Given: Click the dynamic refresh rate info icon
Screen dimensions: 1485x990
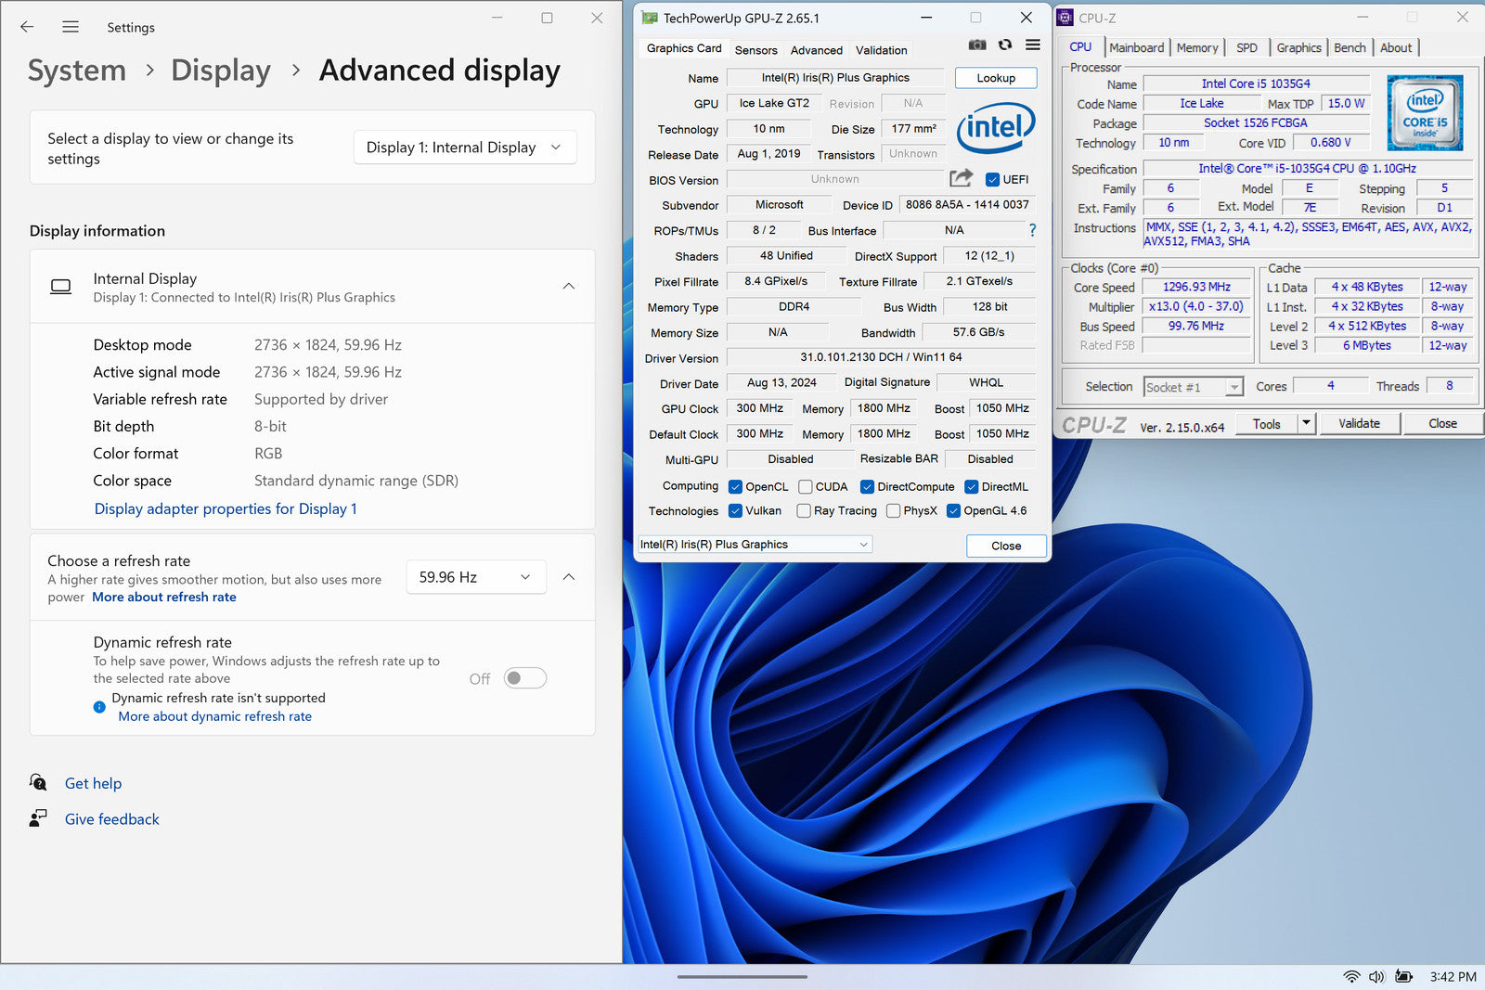Looking at the screenshot, I should tap(99, 707).
